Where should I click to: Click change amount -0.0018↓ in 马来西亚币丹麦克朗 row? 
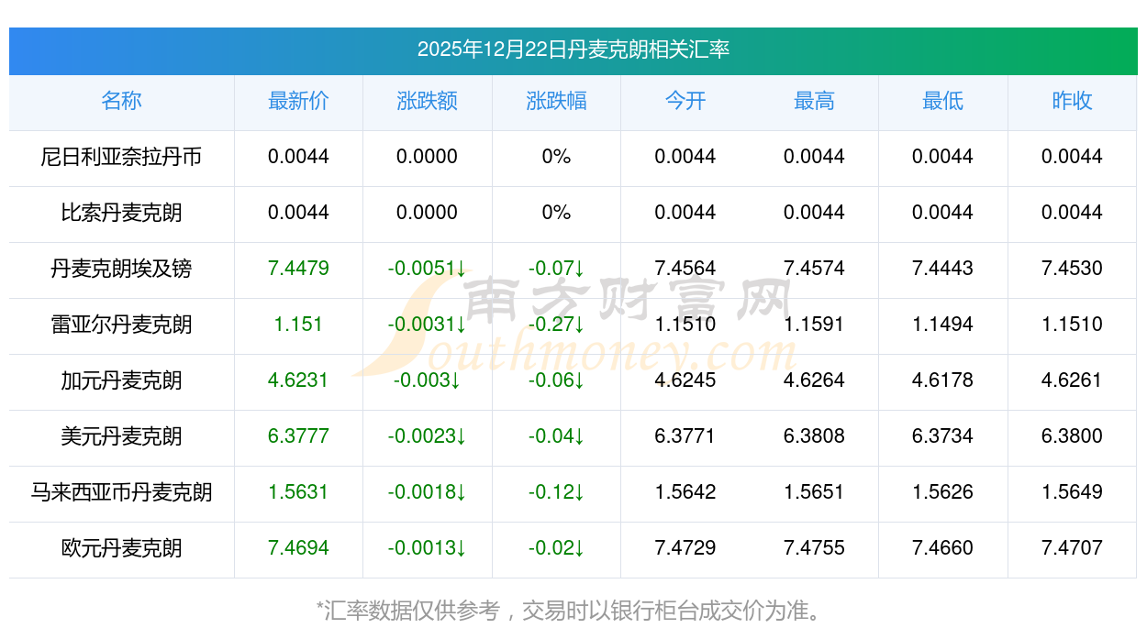(x=427, y=492)
